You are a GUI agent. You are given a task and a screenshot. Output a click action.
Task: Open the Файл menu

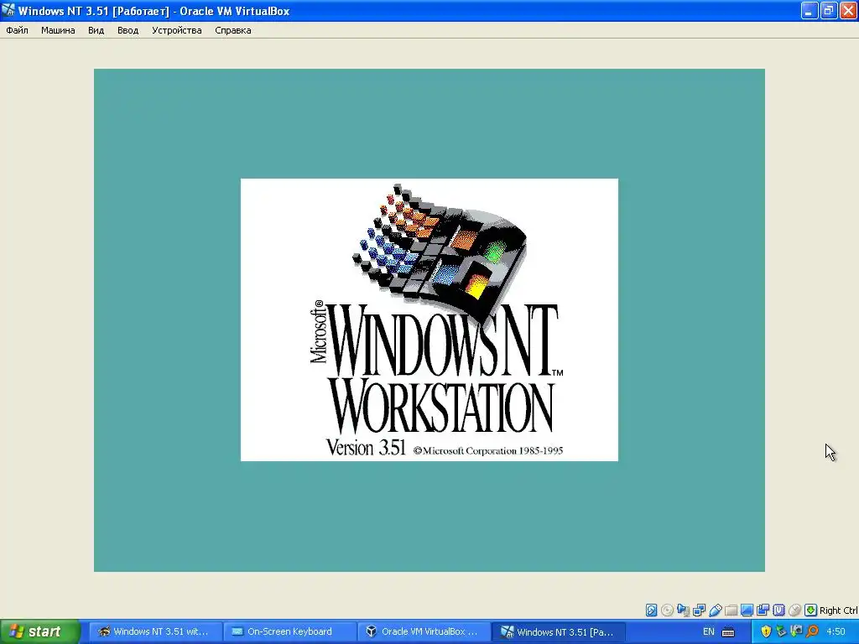[x=17, y=31]
